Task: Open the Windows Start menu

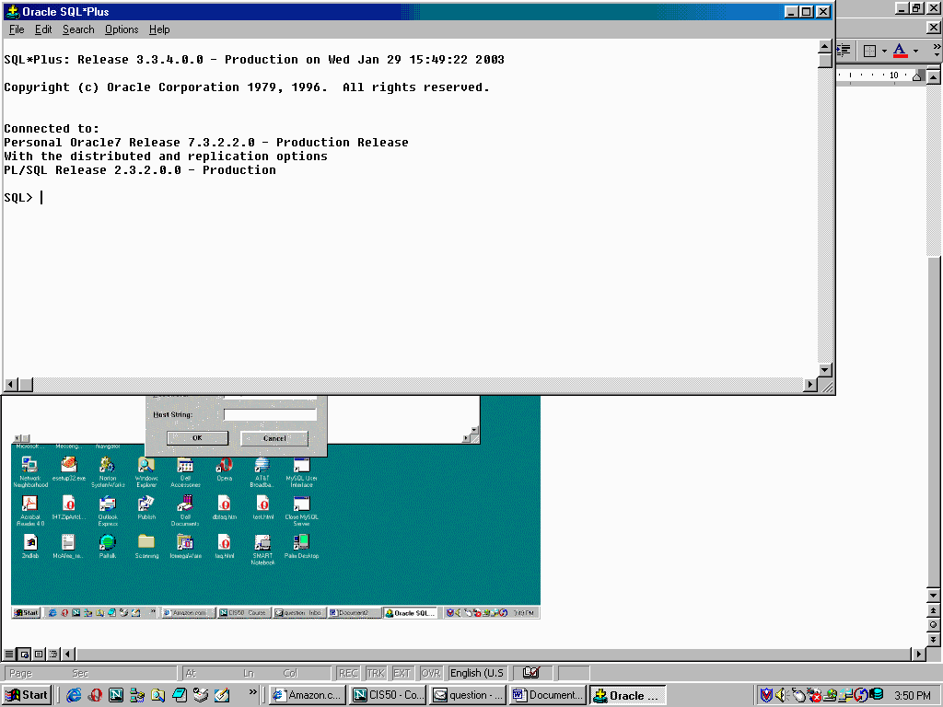Action: pyautogui.click(x=27, y=696)
